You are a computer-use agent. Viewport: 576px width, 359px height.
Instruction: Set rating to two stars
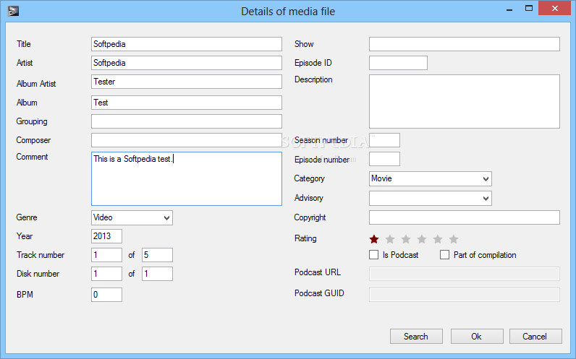390,239
